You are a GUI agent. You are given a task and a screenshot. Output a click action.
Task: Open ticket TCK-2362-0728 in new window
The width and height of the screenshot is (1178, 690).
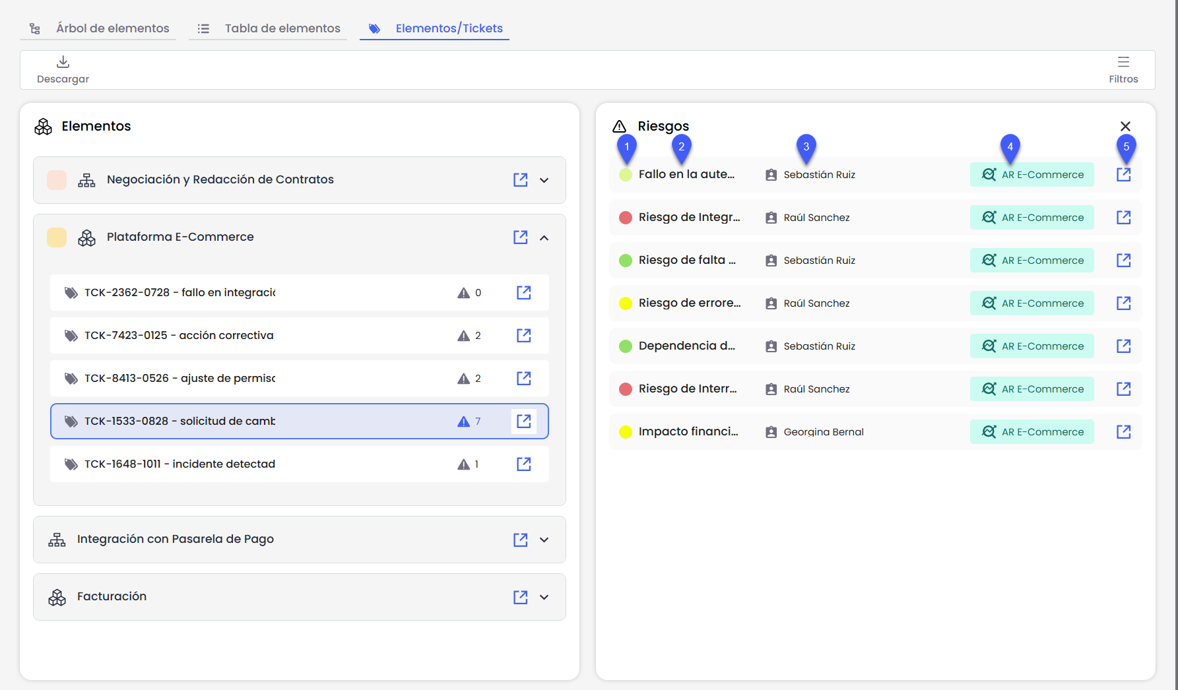[x=523, y=292]
